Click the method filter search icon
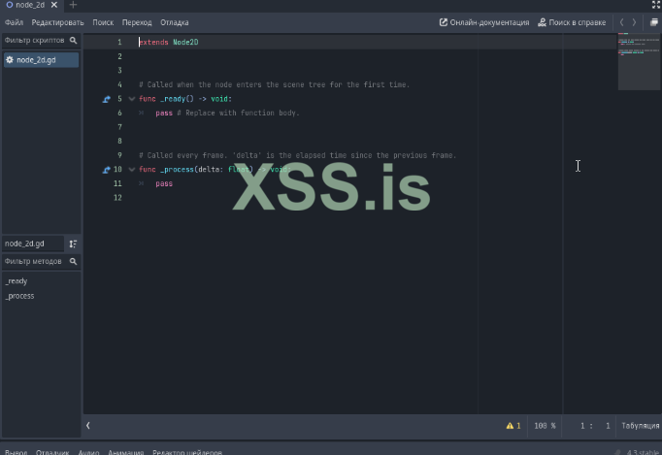662x455 pixels. click(73, 261)
